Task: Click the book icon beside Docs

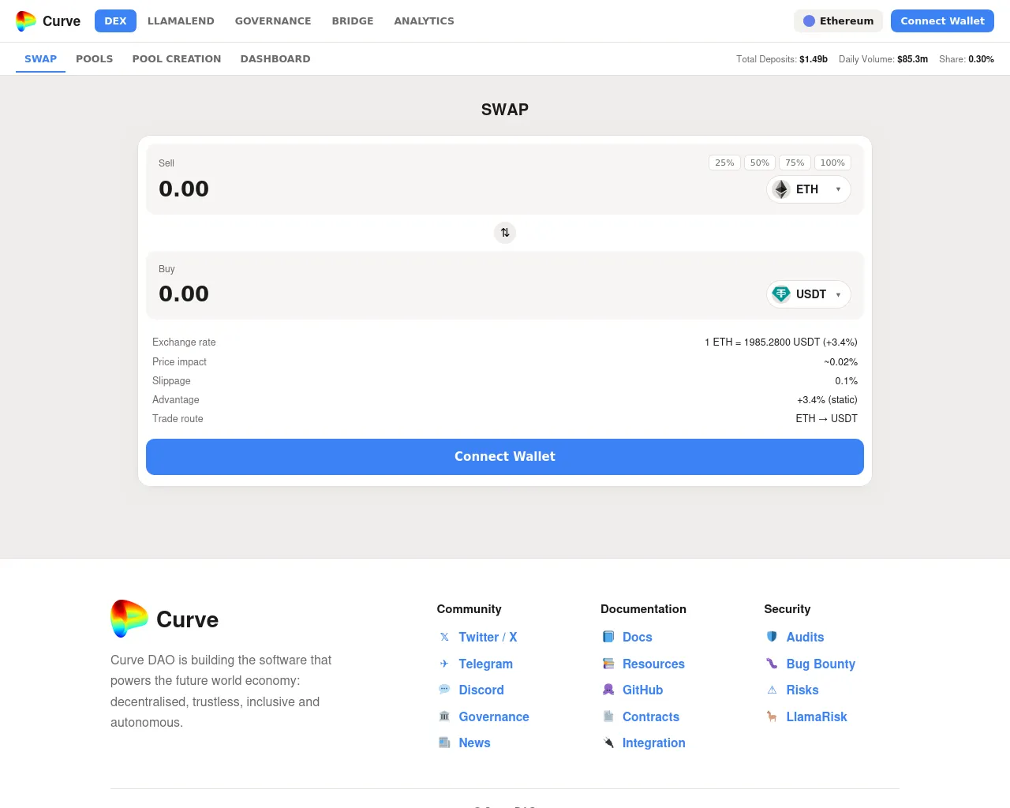Action: [x=608, y=637]
